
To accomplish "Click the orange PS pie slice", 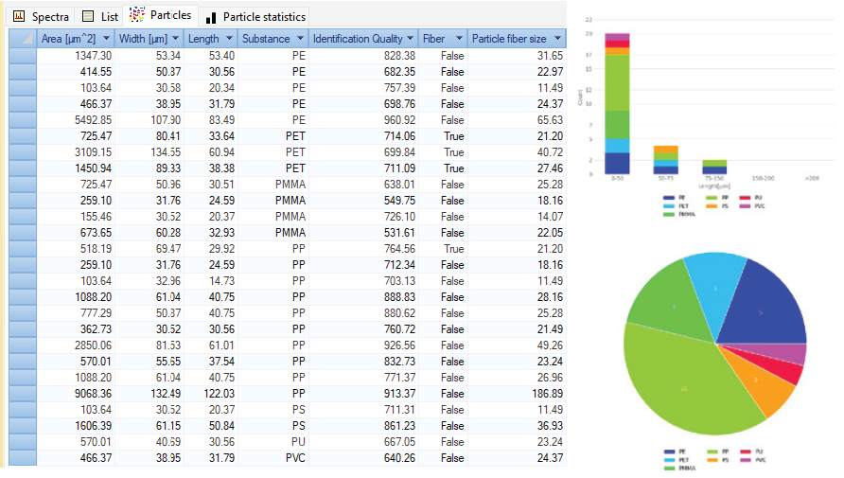I will point(759,381).
